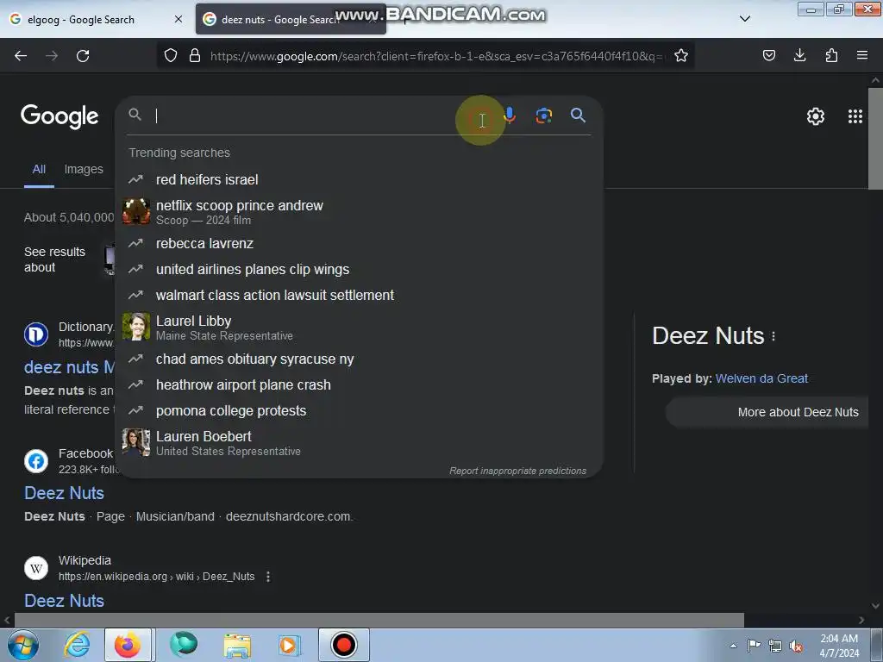Open more options next to Deez Nuts panel title
The width and height of the screenshot is (883, 662).
(773, 336)
